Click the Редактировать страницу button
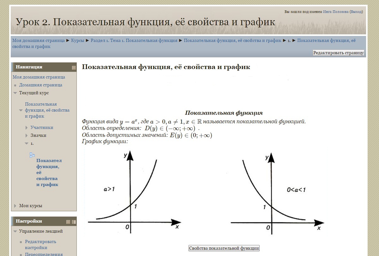Image resolution: width=379 pixels, height=256 pixels. (x=339, y=53)
